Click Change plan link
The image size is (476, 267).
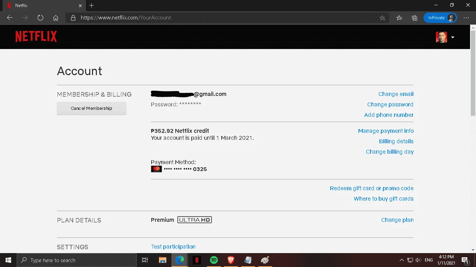[397, 220]
